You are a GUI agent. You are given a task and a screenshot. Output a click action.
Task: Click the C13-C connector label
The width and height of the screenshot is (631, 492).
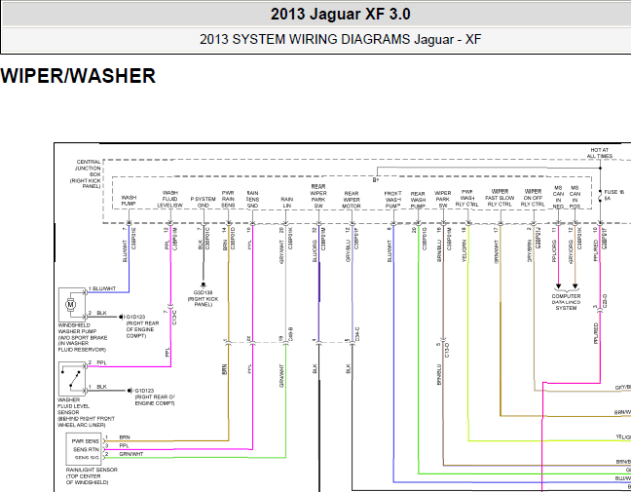click(x=174, y=318)
